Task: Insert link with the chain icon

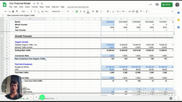Action: click(x=130, y=11)
